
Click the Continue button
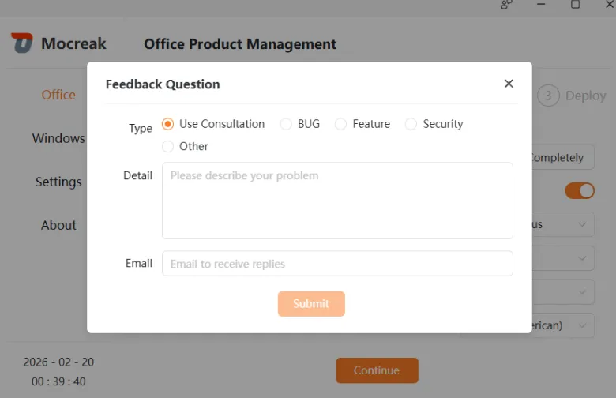click(x=377, y=370)
